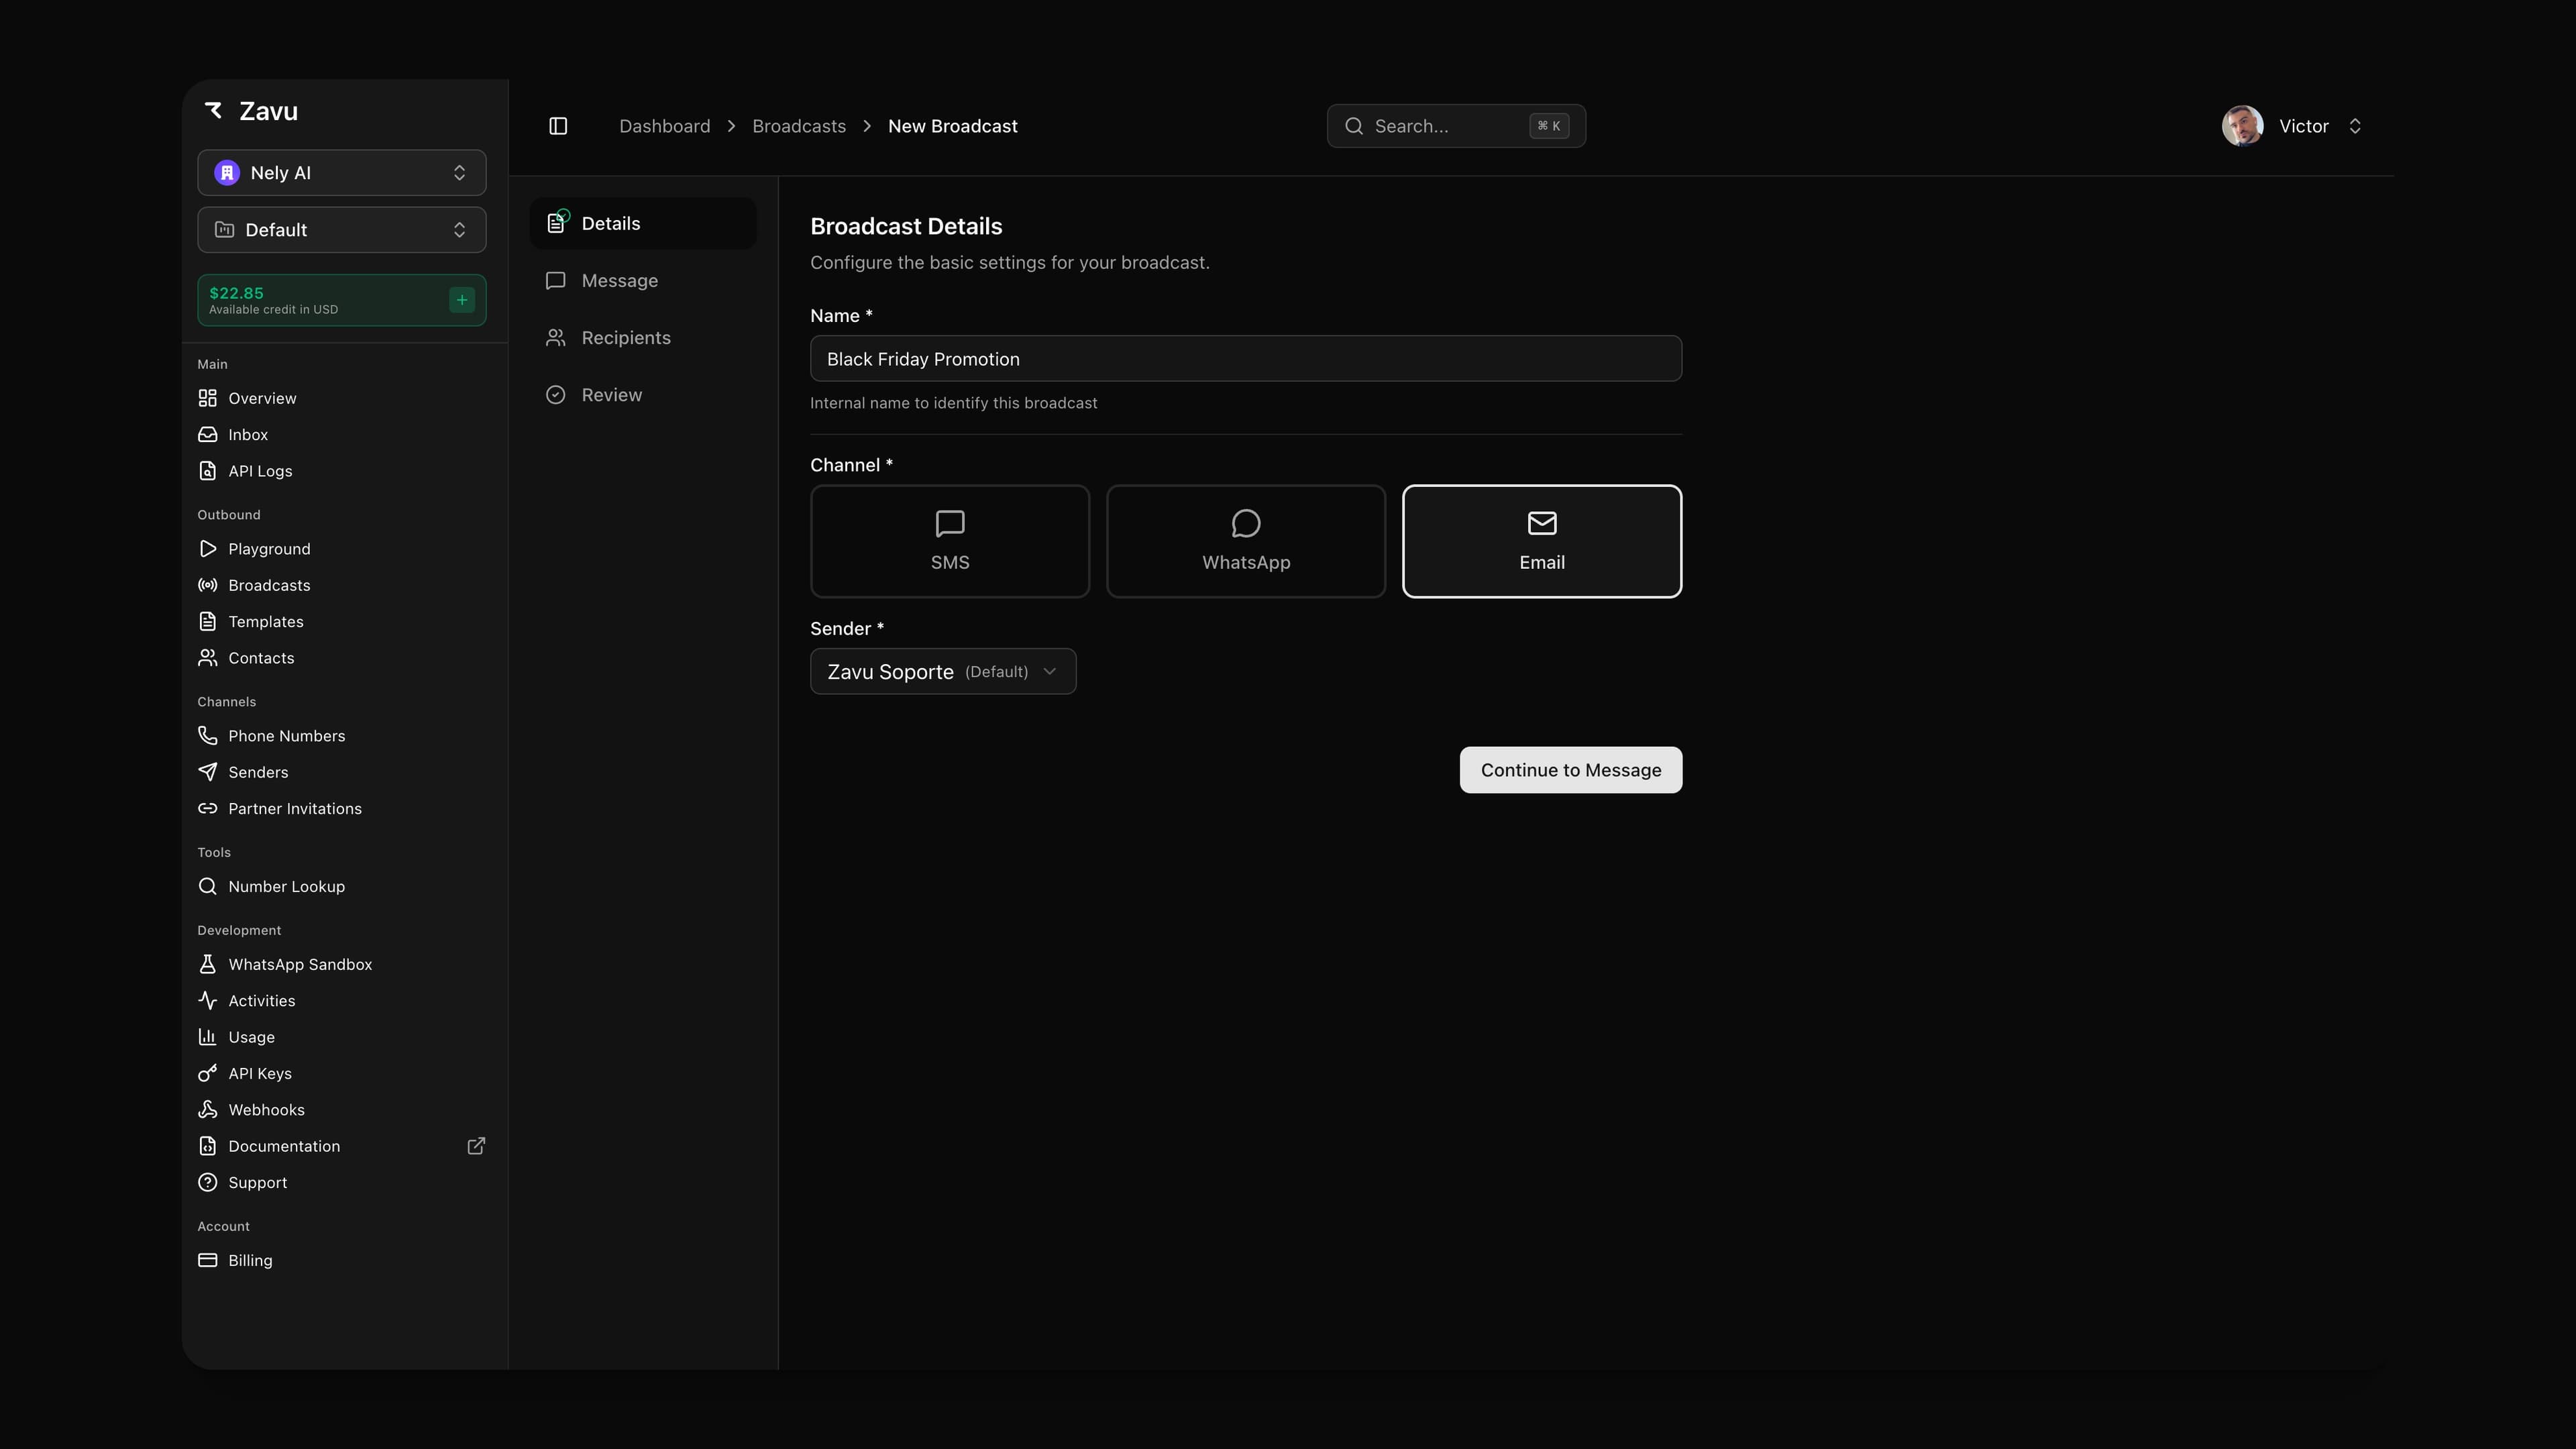
Task: Click the Continue to Message button
Action: coord(1570,770)
